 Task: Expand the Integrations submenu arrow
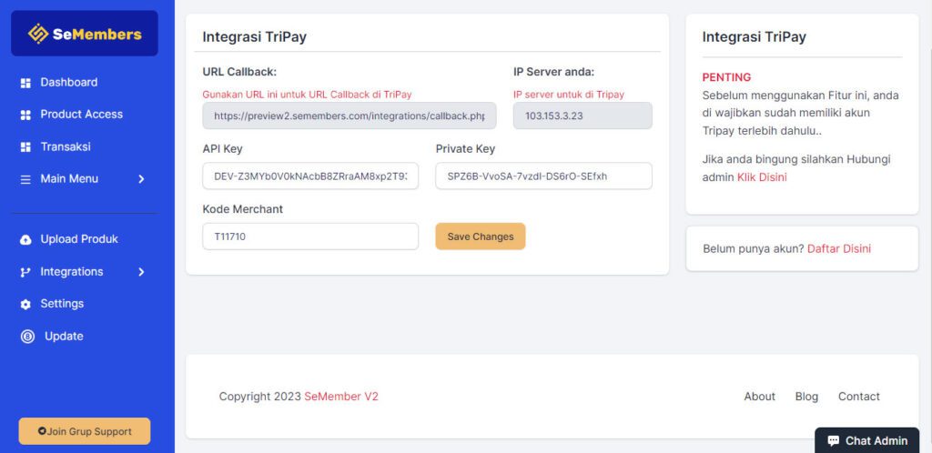(141, 272)
